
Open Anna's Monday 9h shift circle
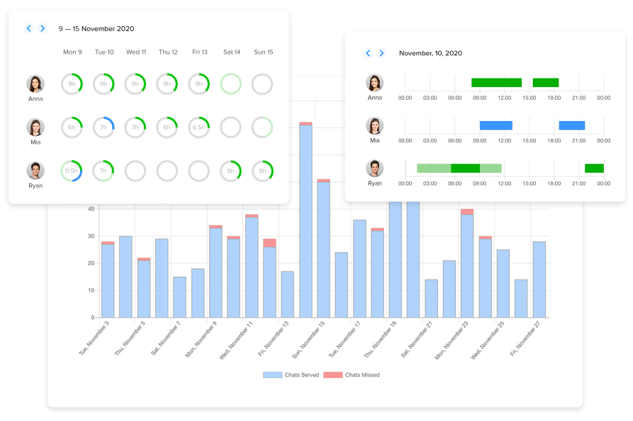tap(72, 83)
